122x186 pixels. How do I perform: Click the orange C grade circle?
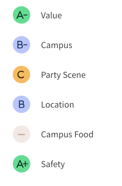click(21, 75)
